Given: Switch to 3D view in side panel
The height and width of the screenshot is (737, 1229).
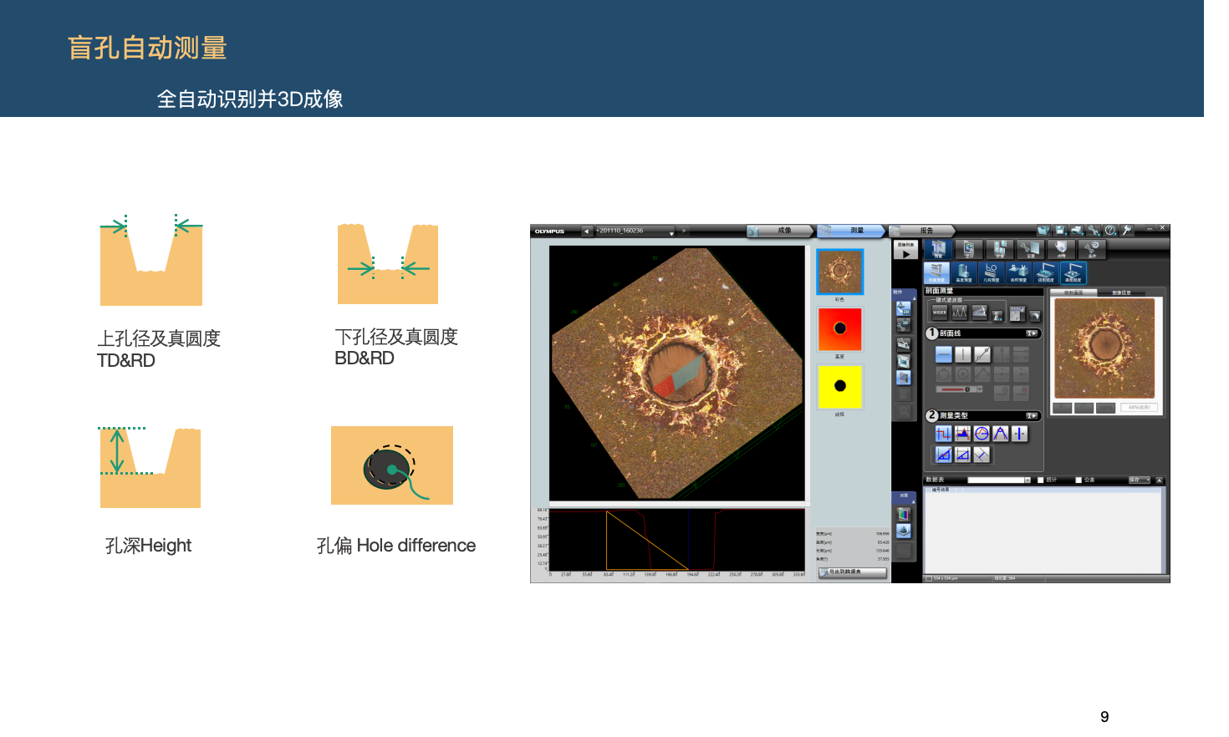Looking at the screenshot, I should 904,325.
